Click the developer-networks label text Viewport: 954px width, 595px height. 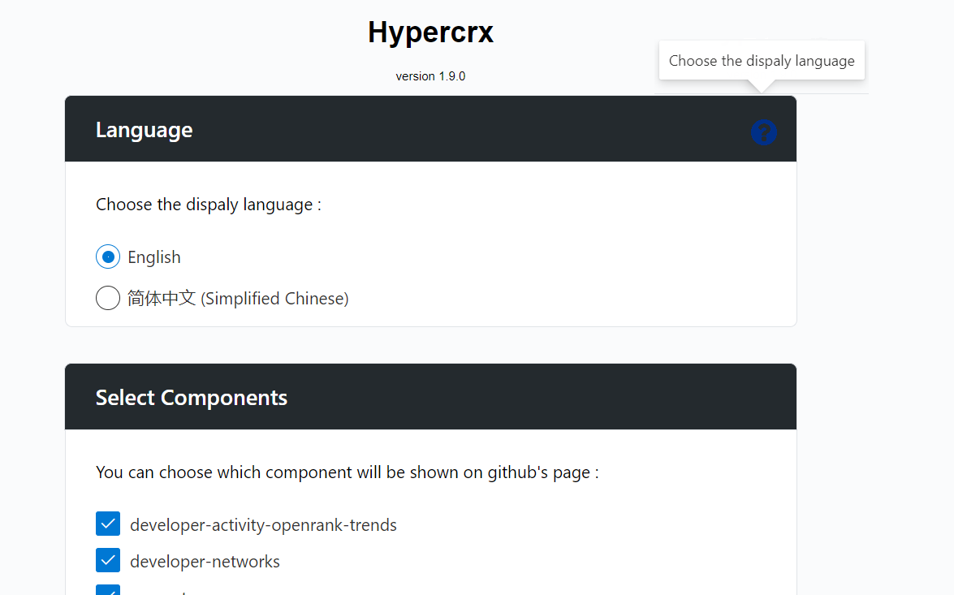(203, 560)
